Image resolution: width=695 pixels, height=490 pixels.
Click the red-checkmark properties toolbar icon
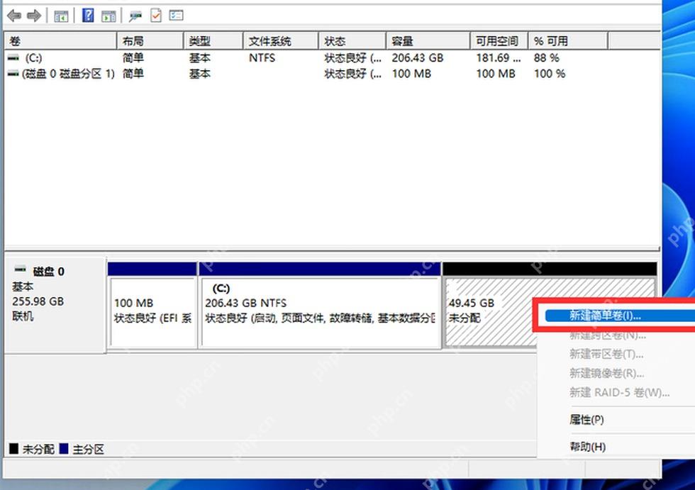coord(155,16)
